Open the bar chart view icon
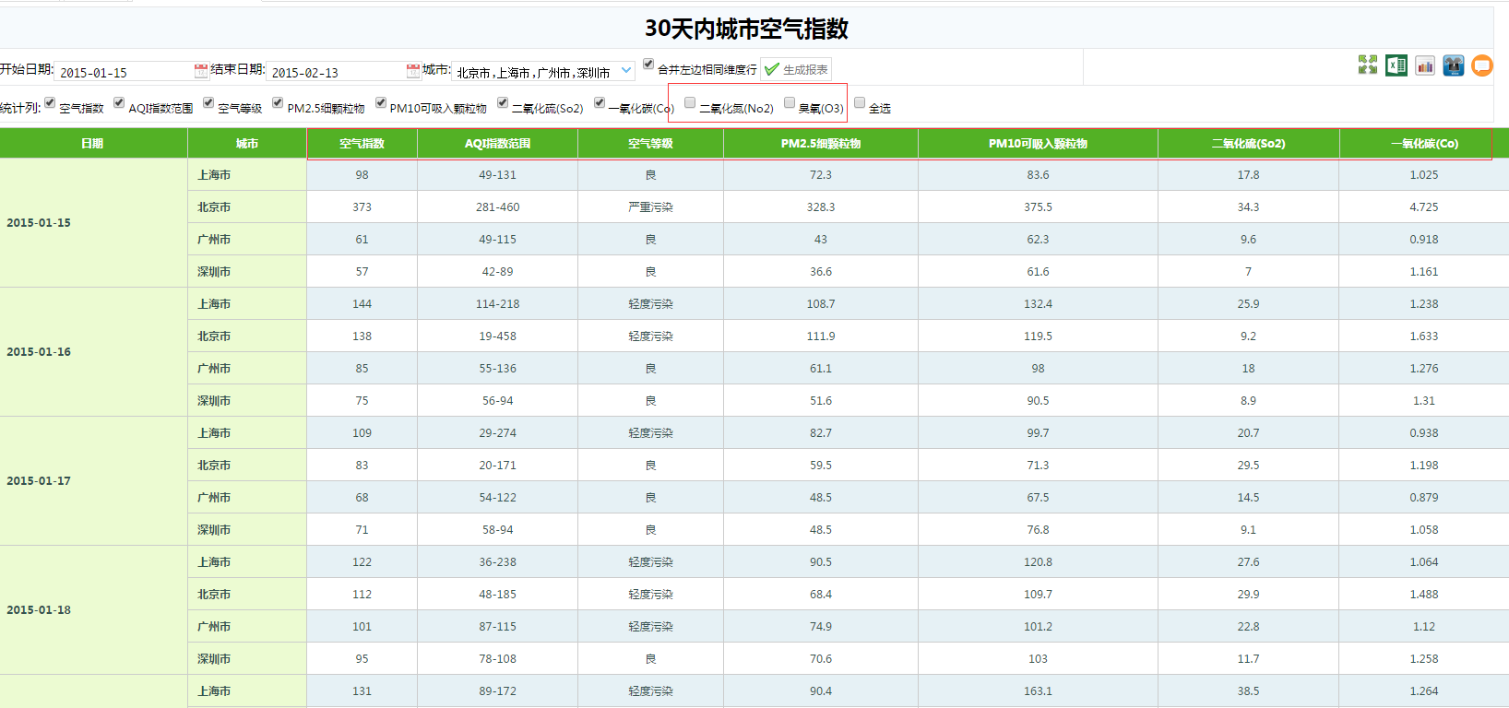Image resolution: width=1509 pixels, height=708 pixels. point(1425,65)
